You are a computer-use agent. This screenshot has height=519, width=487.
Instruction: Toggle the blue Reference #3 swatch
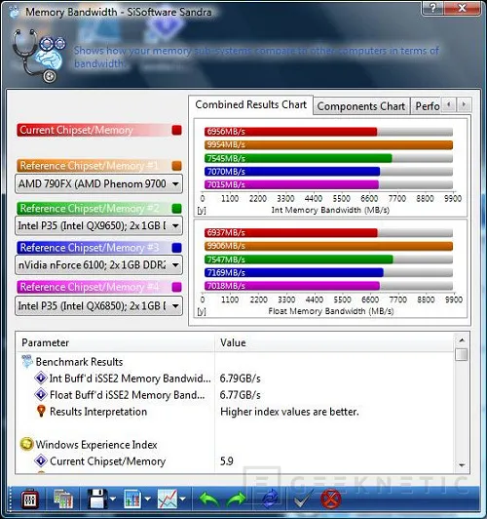[176, 248]
